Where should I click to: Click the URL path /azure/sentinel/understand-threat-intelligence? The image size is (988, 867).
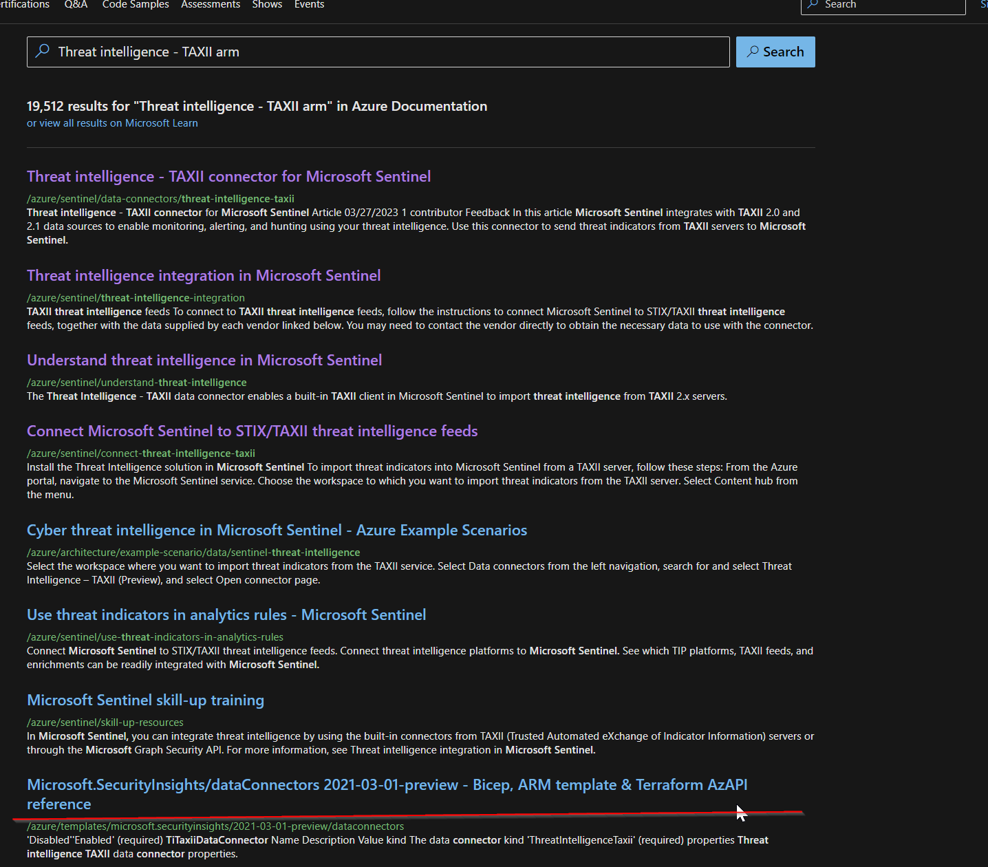pos(136,383)
